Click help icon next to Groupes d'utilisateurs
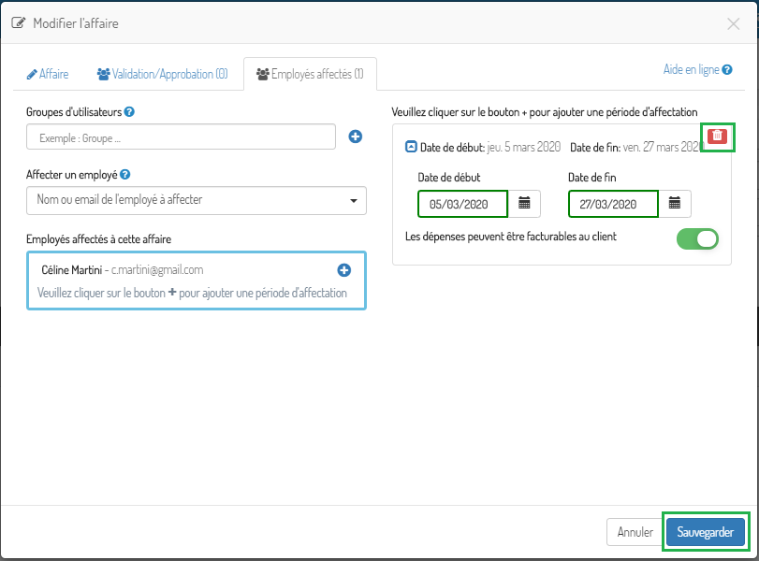759x561 pixels. tap(129, 111)
